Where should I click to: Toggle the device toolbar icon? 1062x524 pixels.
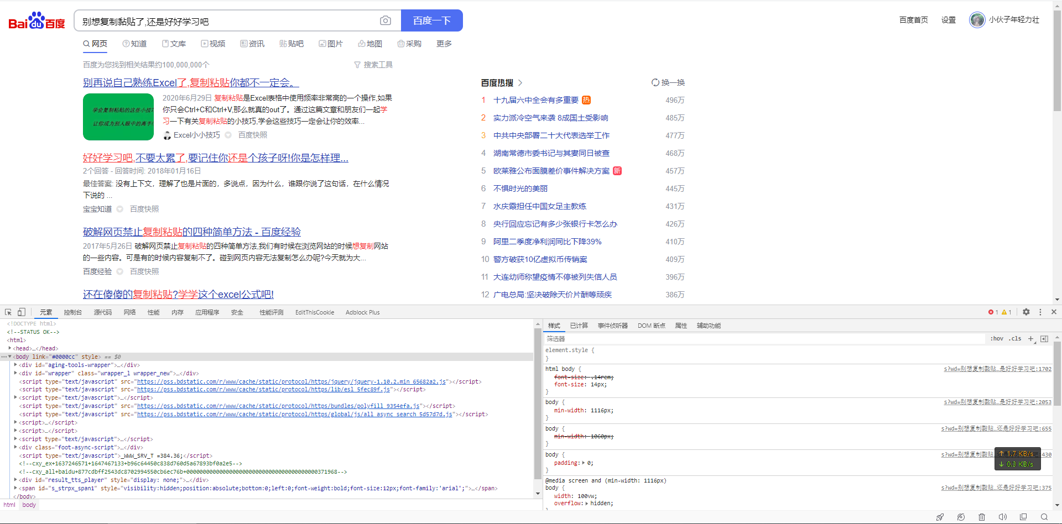[22, 312]
